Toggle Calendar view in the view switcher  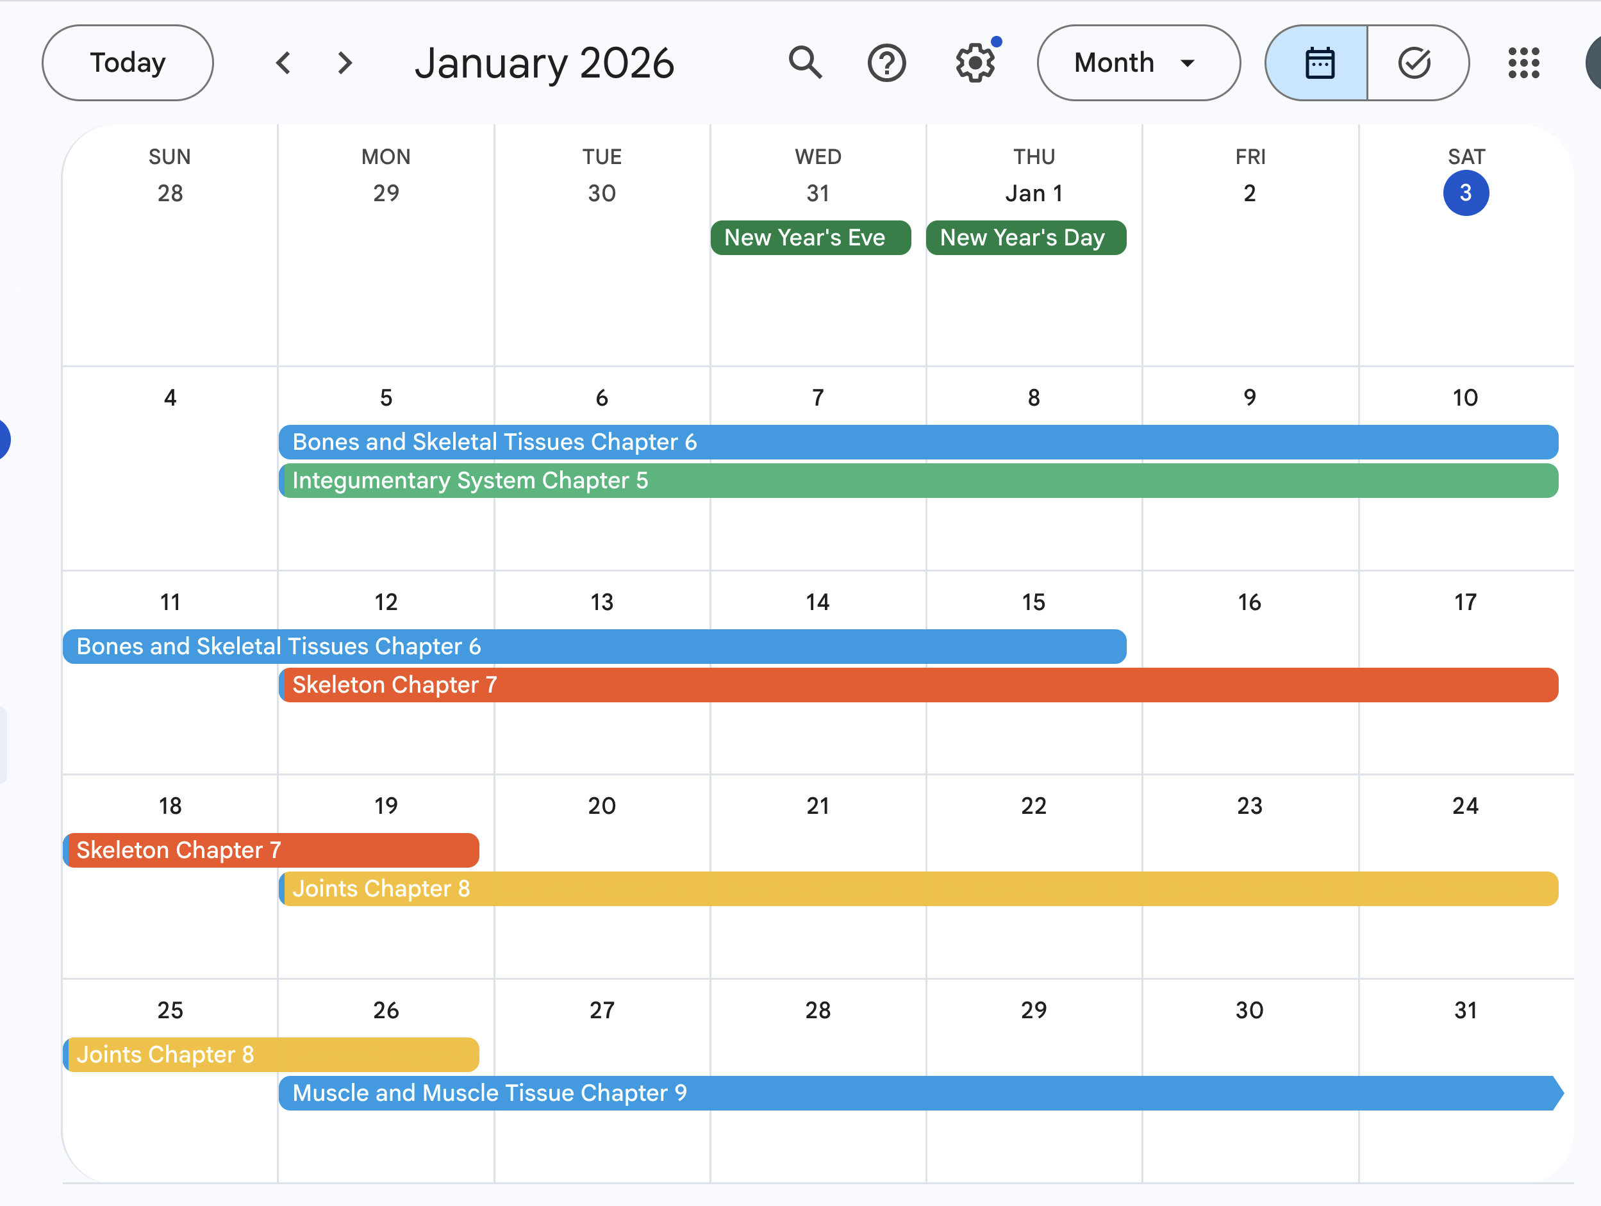point(1320,63)
